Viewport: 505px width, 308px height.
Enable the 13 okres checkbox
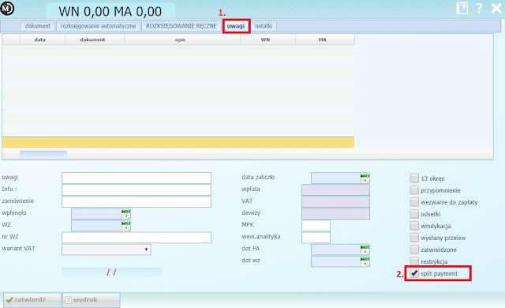tap(414, 178)
